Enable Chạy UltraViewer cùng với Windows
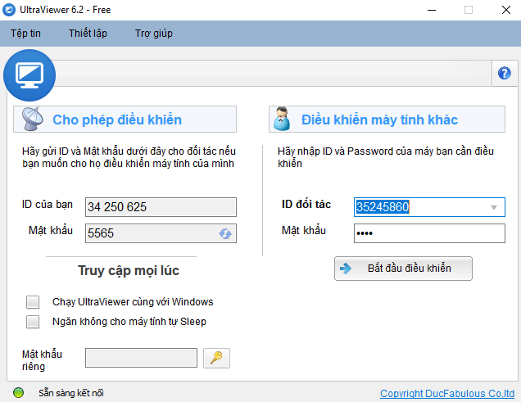 [x=33, y=302]
